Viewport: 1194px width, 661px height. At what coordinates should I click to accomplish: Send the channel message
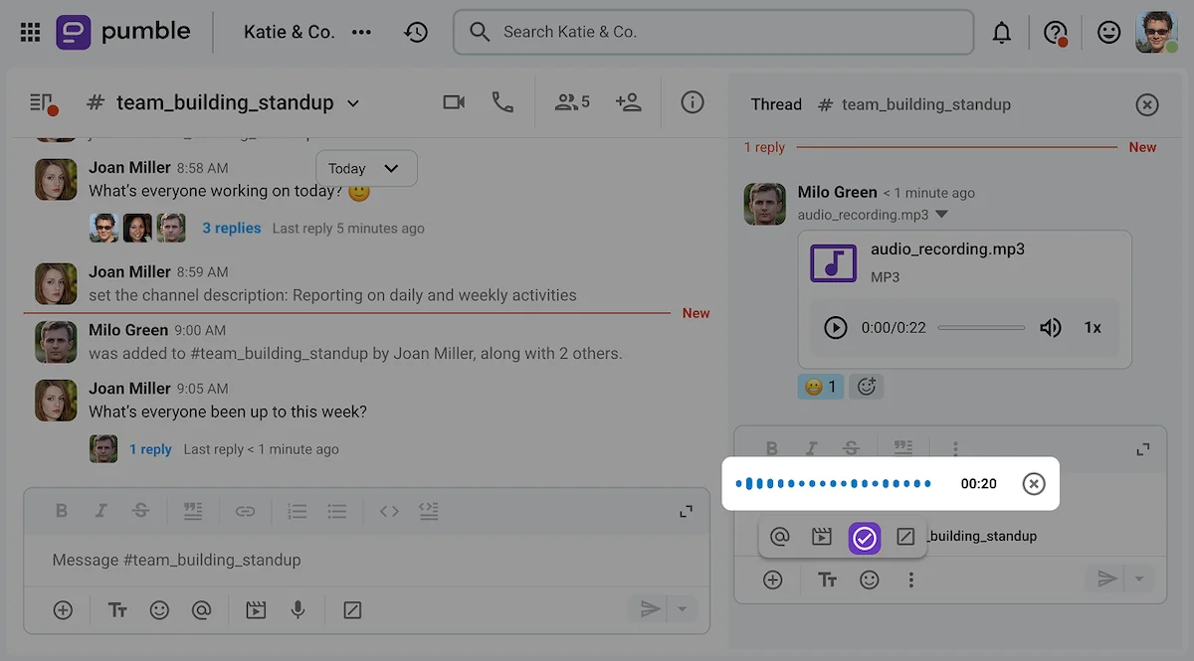point(650,609)
